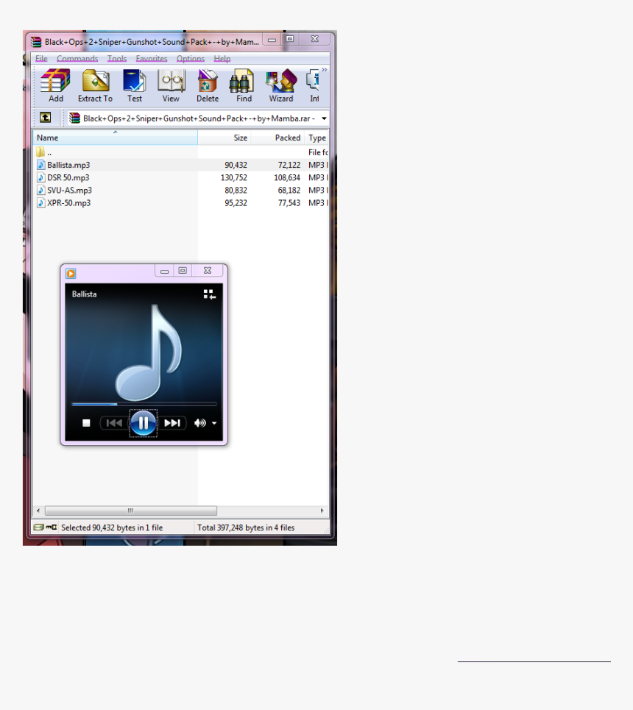Click the archive icon in address bar
Viewport: 633px width, 710px height.
tap(74, 118)
